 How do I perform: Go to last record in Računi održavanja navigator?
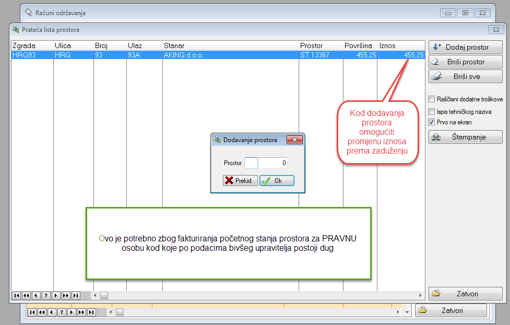91,312
